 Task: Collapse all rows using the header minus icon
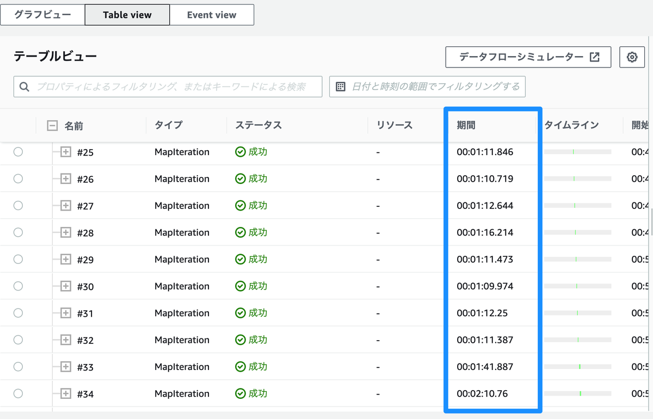(52, 125)
